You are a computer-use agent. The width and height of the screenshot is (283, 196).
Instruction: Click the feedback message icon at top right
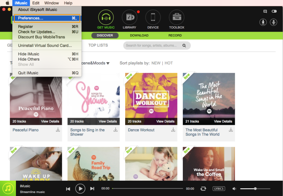coord(265,11)
